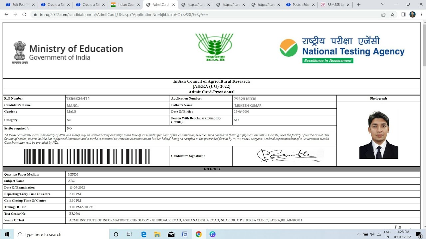Open the notification center icon
This screenshot has height=239, width=426.
point(419,234)
